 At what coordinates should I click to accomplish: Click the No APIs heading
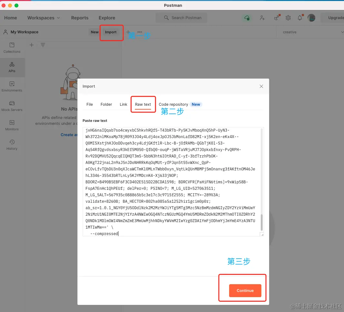[69, 109]
